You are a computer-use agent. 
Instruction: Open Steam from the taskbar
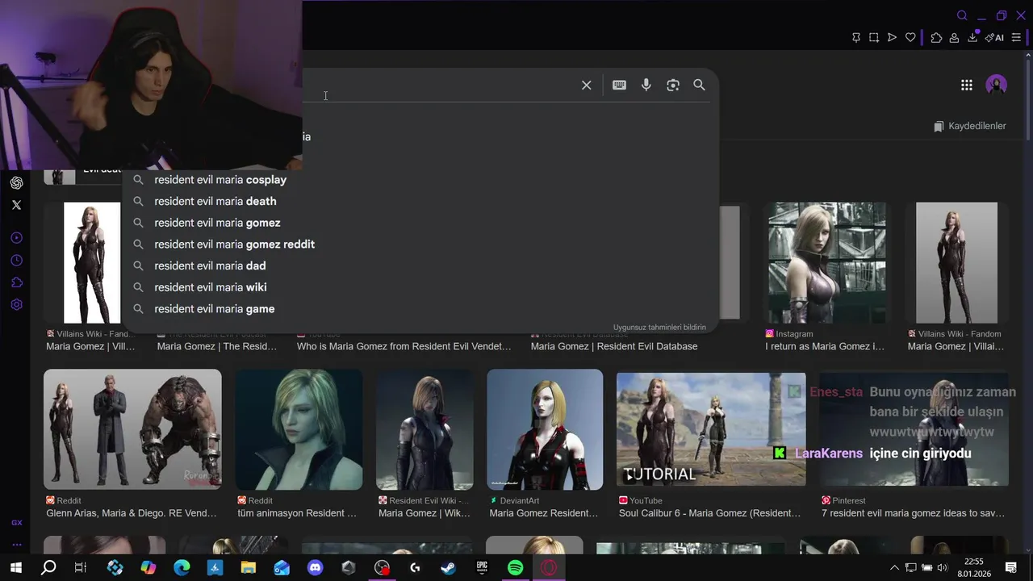pyautogui.click(x=448, y=568)
